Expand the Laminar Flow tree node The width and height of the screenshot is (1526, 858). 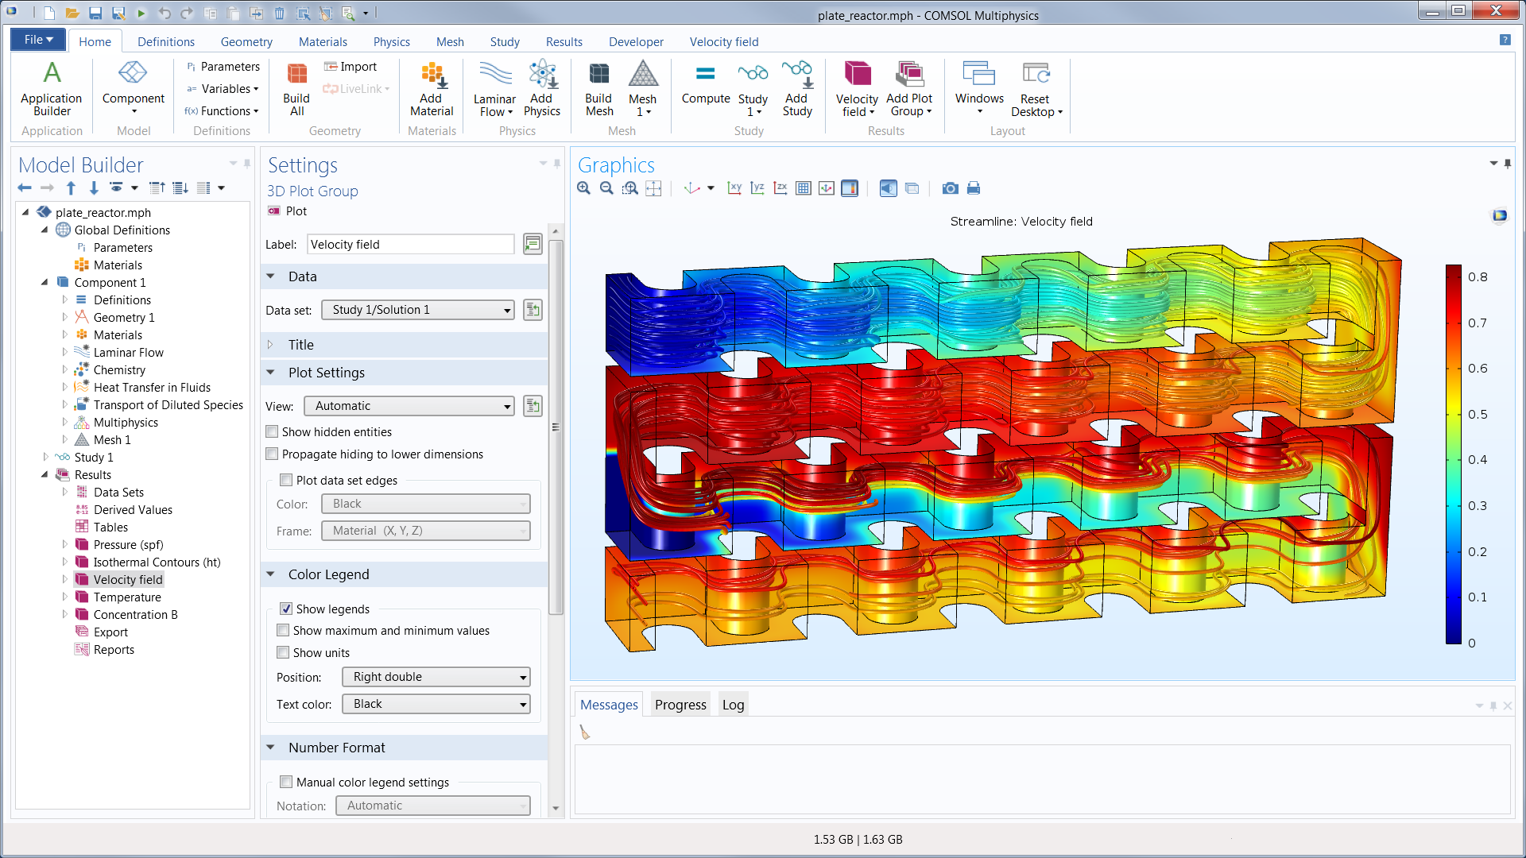point(67,352)
